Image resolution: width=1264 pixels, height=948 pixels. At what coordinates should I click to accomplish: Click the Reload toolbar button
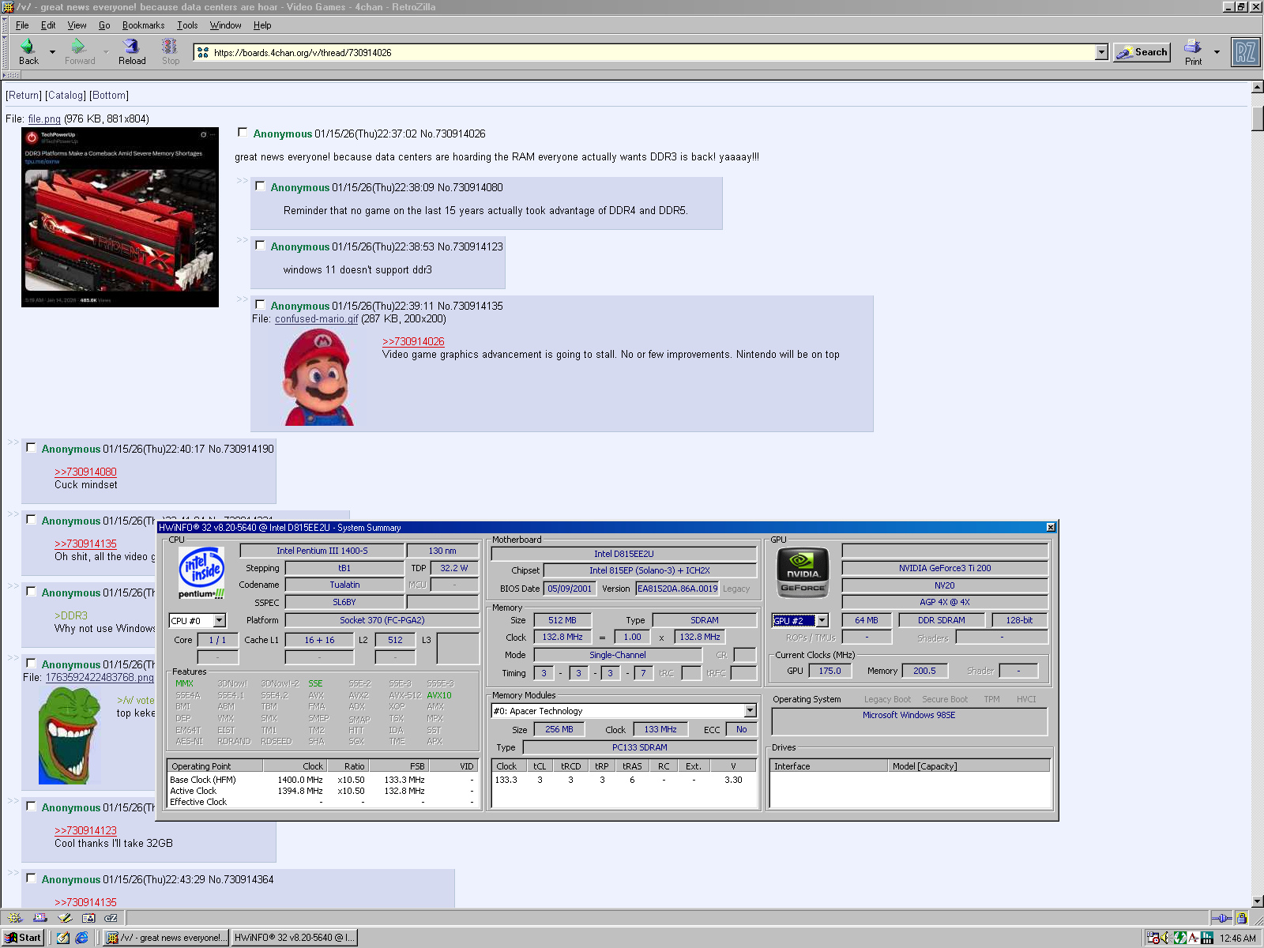pyautogui.click(x=132, y=52)
